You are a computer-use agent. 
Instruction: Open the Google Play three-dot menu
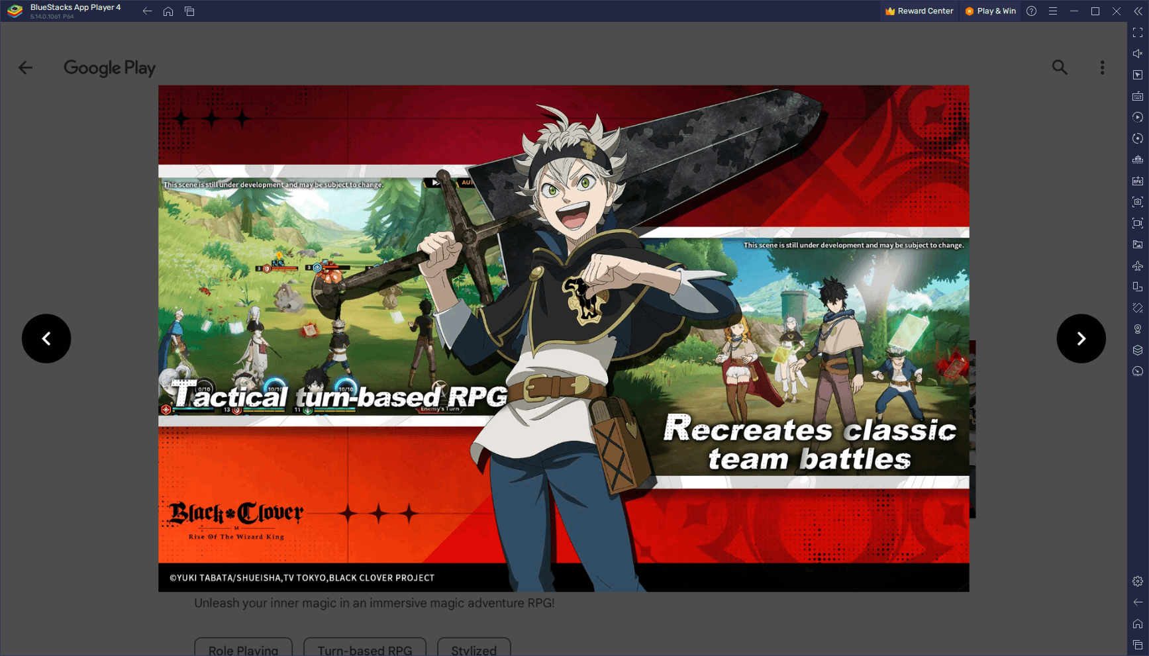(x=1102, y=68)
